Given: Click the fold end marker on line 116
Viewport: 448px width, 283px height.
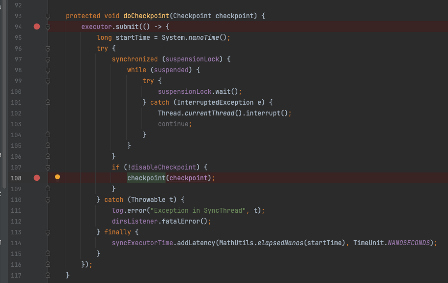Looking at the screenshot, I should click(x=48, y=264).
